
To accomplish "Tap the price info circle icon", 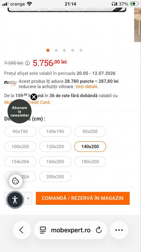I will [x=28, y=63].
